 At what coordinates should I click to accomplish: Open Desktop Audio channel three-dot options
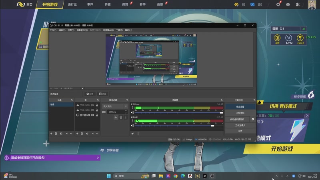click(132, 121)
